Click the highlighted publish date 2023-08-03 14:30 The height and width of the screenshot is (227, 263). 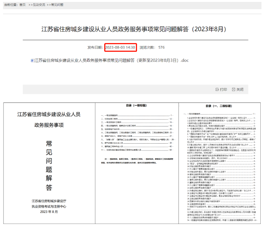[120, 48]
